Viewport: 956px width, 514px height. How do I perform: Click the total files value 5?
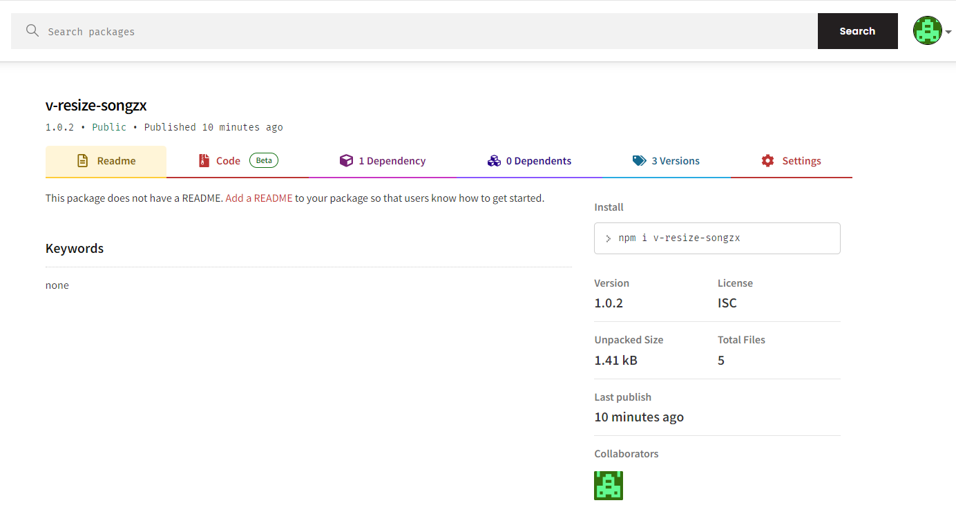pyautogui.click(x=721, y=360)
